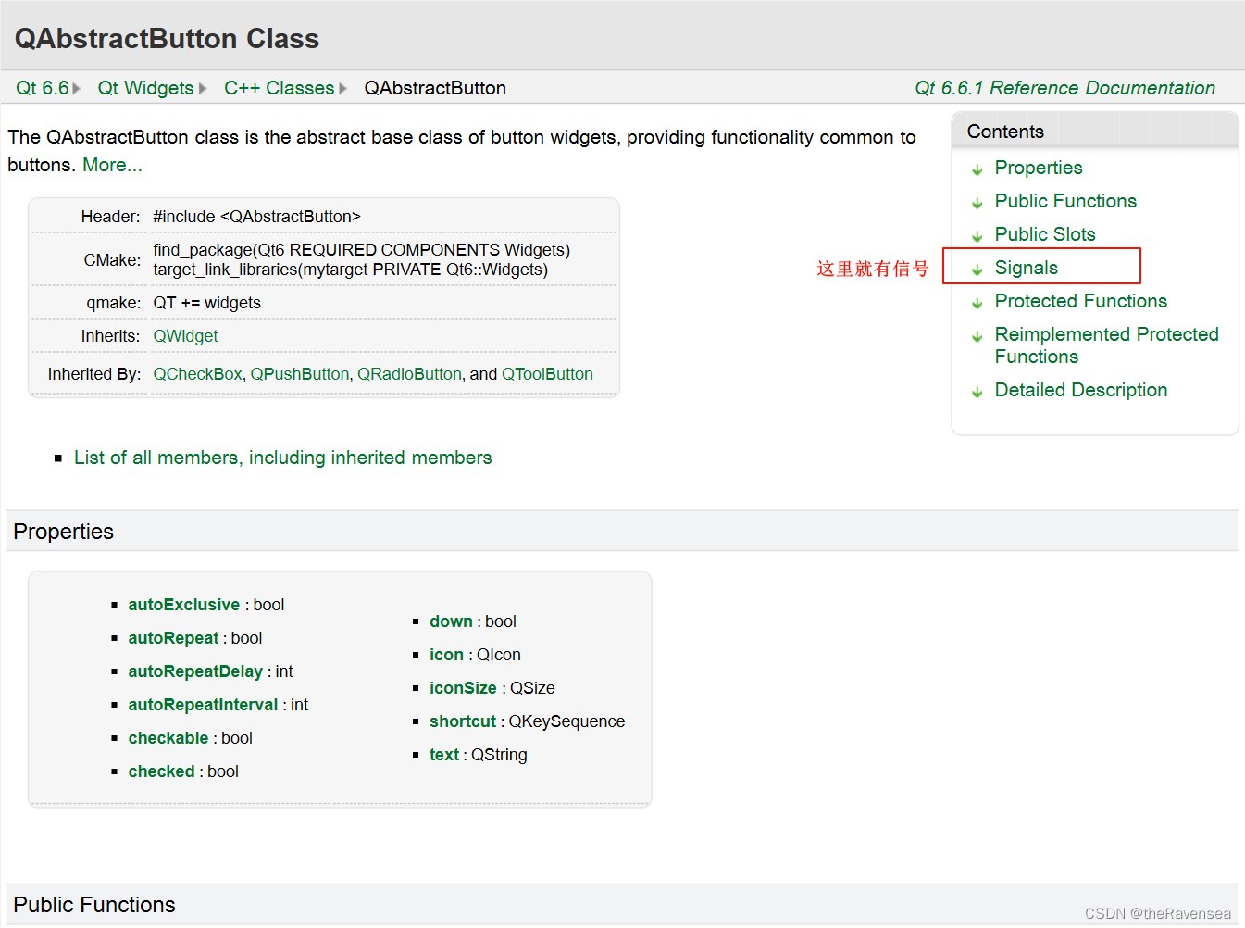1245x928 pixels.
Task: Click the Contents sidebar heading
Action: click(x=1005, y=132)
